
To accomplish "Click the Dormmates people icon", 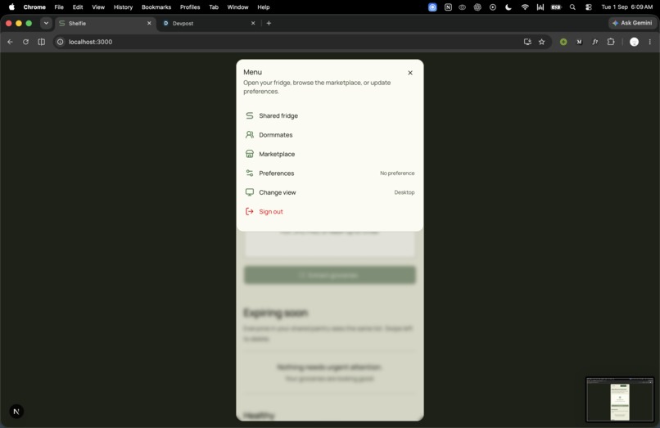I will pyautogui.click(x=250, y=135).
